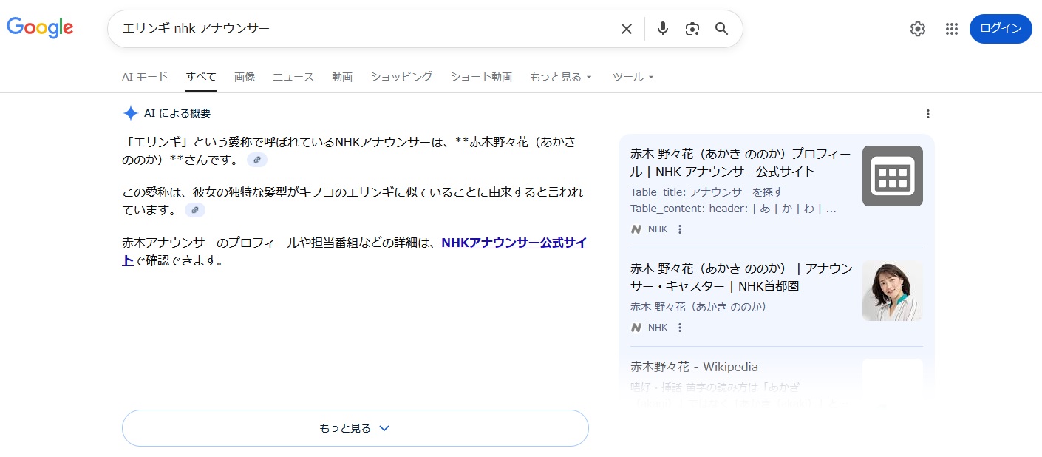Open the AI overview three-dot options menu
The width and height of the screenshot is (1042, 457).
tap(928, 114)
